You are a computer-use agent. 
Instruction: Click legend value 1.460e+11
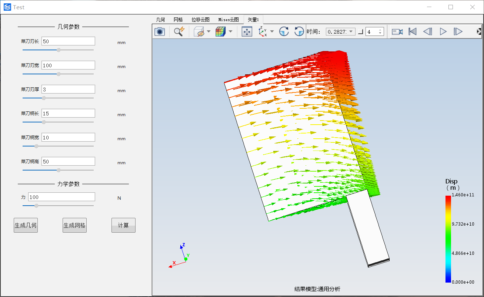click(463, 195)
